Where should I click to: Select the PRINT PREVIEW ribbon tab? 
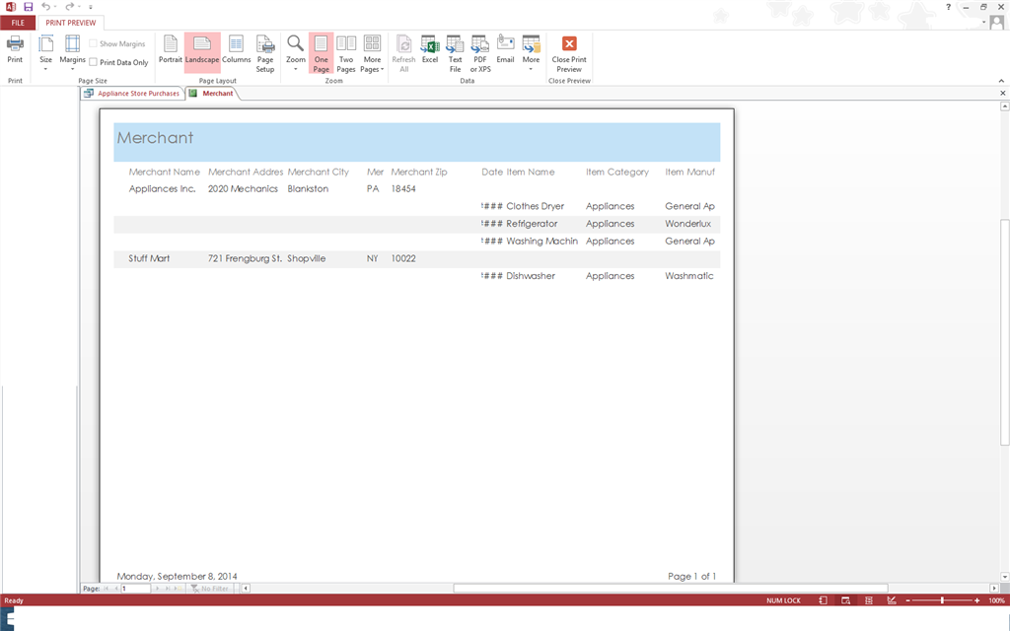[x=71, y=23]
